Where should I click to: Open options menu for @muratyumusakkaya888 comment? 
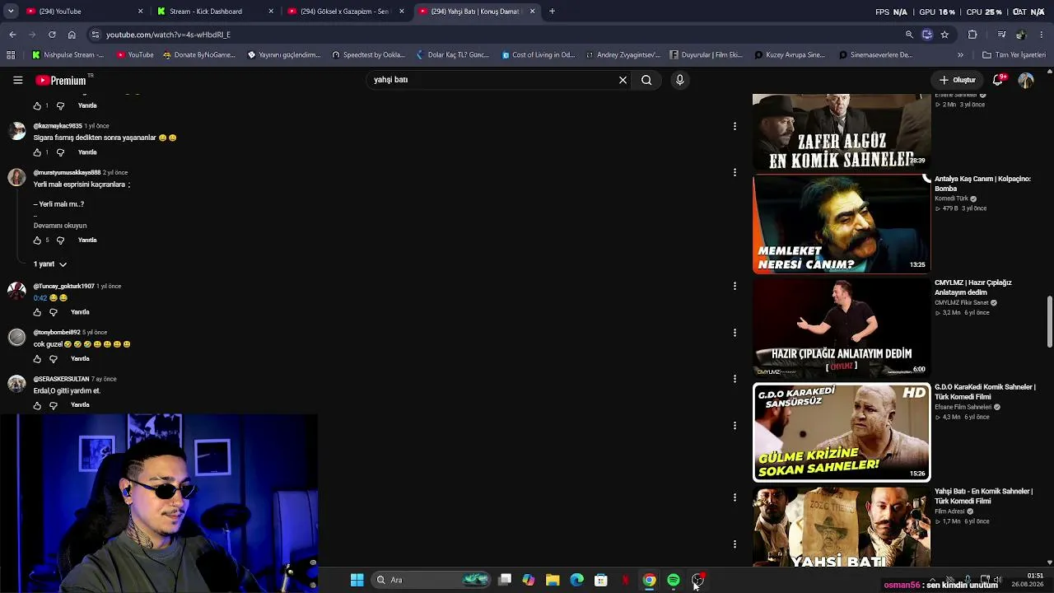(x=735, y=172)
